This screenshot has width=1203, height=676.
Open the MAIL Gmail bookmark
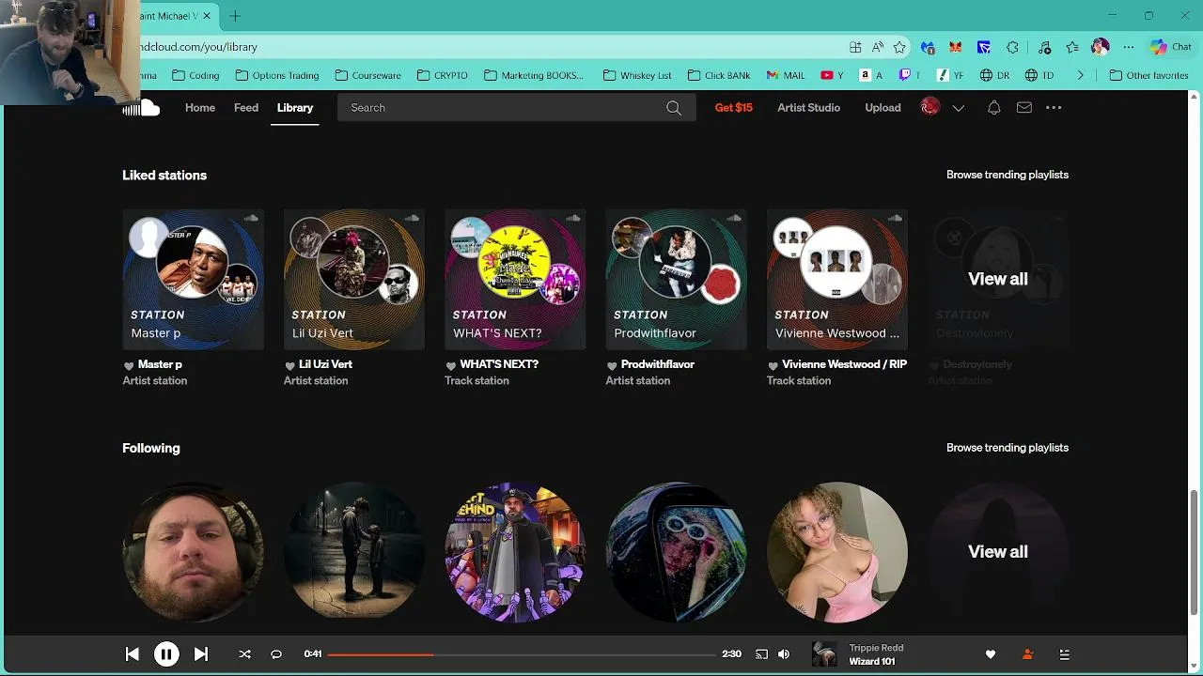pos(786,75)
